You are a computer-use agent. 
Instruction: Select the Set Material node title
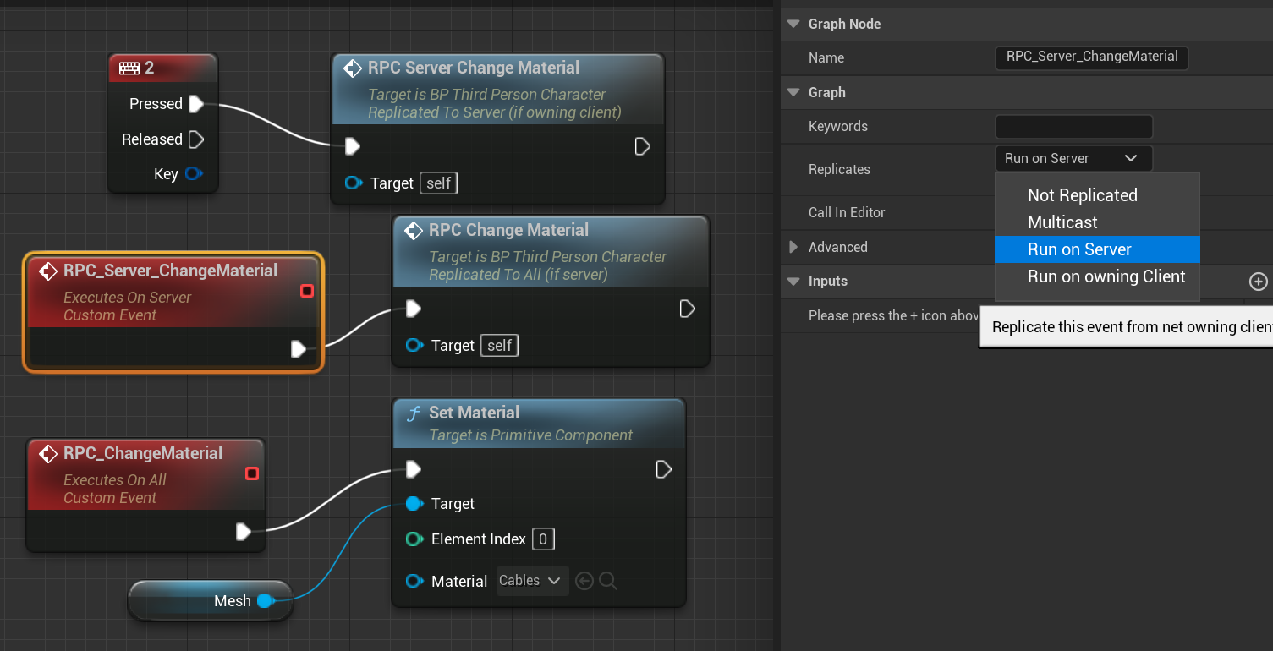pyautogui.click(x=474, y=413)
